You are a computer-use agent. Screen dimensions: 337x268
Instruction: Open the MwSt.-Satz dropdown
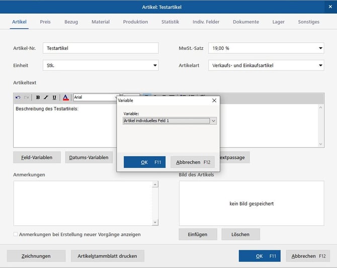pos(320,48)
